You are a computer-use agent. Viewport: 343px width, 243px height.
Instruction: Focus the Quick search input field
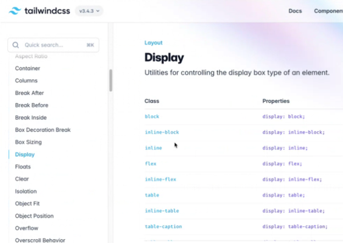tap(53, 45)
